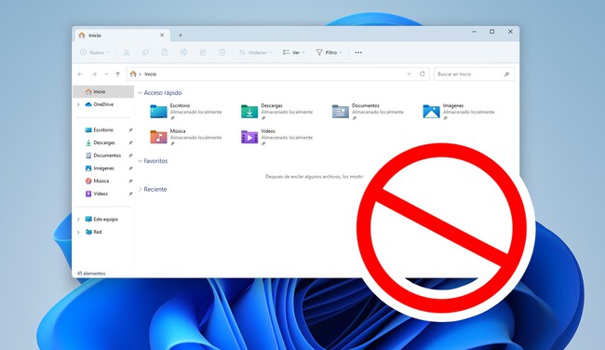Select Imágenes in the sidebar
This screenshot has width=605, height=350.
click(104, 168)
